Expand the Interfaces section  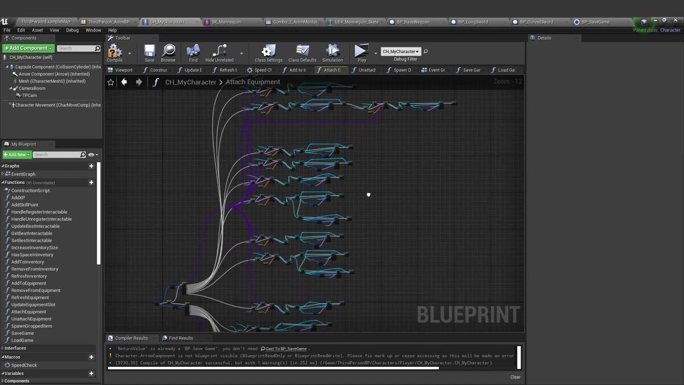3,348
